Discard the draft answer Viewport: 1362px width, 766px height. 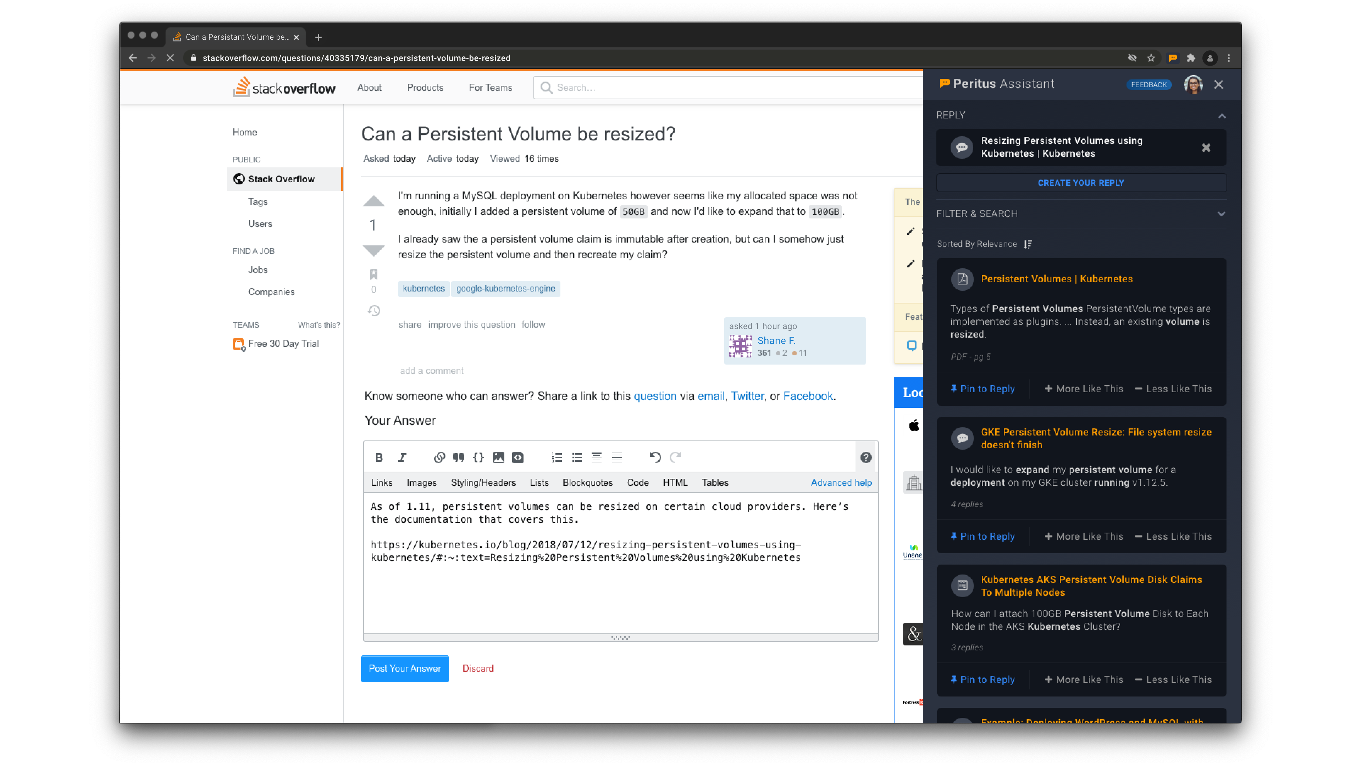point(478,668)
